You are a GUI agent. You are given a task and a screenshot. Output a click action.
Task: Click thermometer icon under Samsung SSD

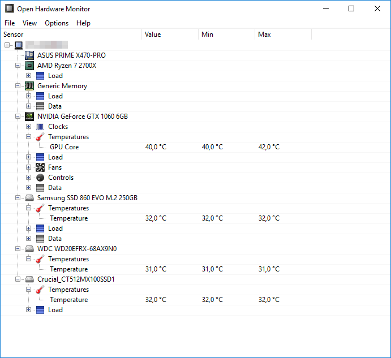tap(40, 208)
